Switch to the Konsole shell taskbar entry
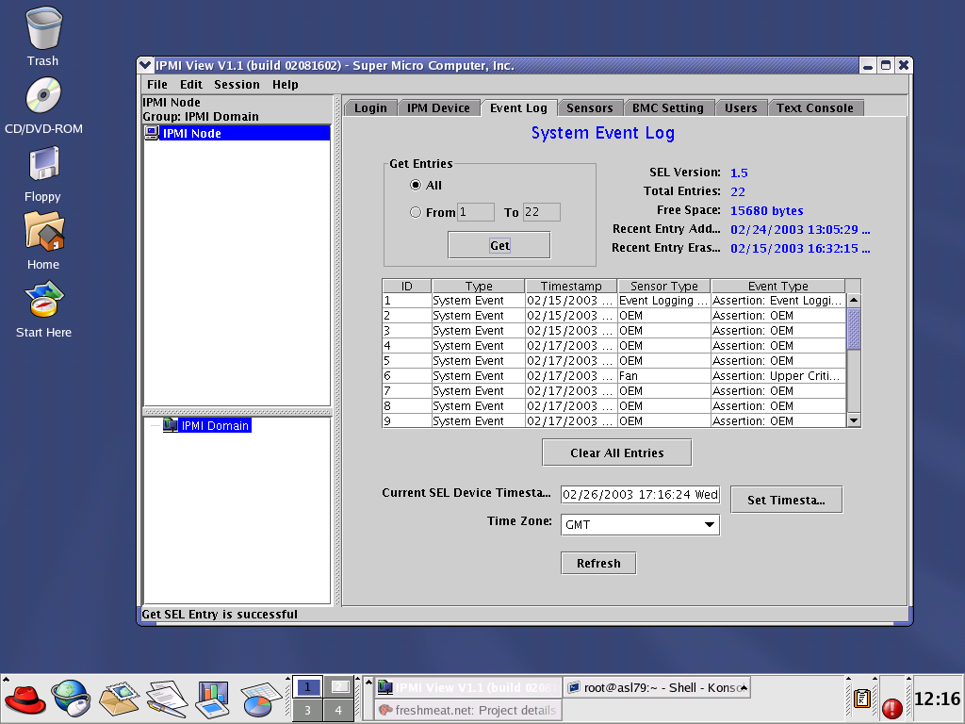Image resolution: width=965 pixels, height=724 pixels. [x=656, y=687]
